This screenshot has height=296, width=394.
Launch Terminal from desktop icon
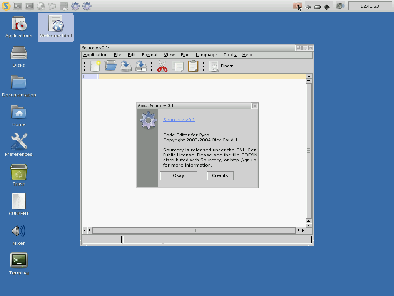click(x=19, y=264)
